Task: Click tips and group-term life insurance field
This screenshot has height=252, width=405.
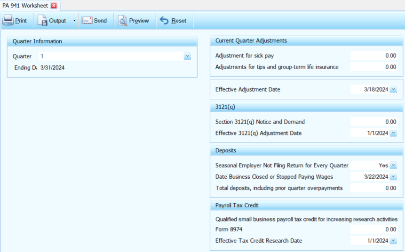Action: (x=374, y=67)
